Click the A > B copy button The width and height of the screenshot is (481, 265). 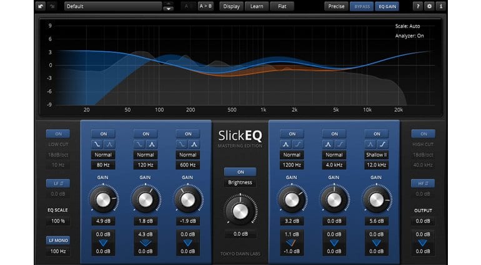[206, 6]
